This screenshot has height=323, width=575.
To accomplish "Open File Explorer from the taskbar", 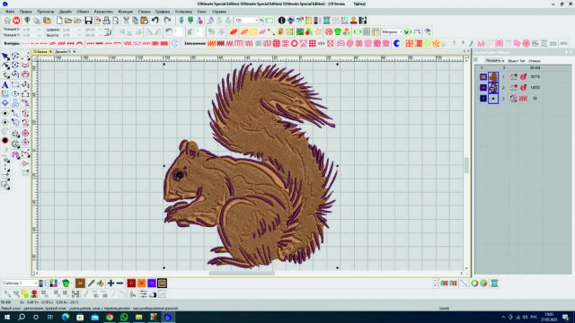I will 138,317.
